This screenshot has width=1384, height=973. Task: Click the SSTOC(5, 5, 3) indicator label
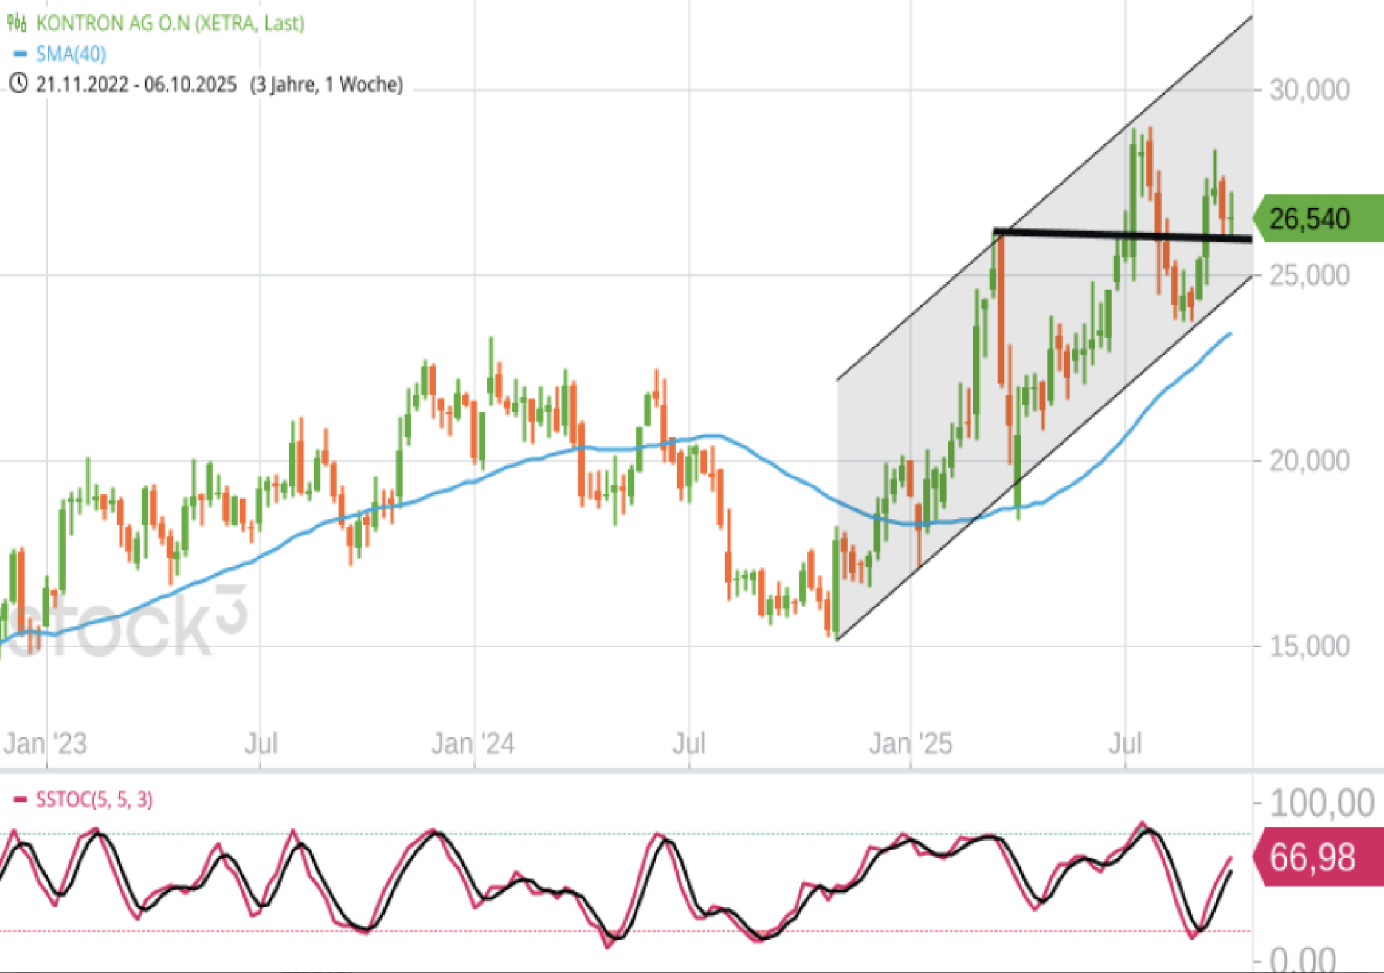pos(94,800)
